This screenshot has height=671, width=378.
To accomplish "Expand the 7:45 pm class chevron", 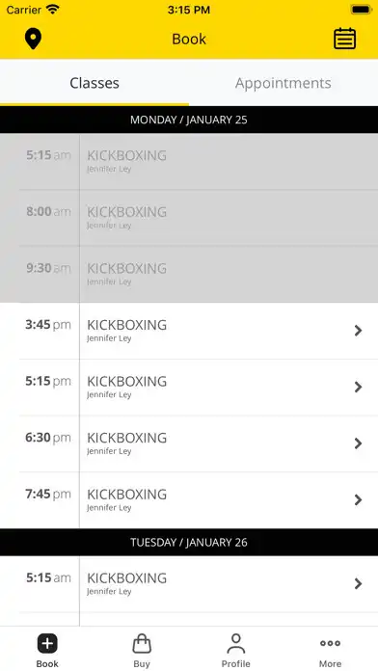I will click(359, 499).
